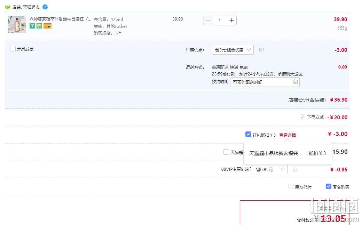The width and height of the screenshot is (362, 225).
Task: Click the -¥20.00 order discount amount
Action: pyautogui.click(x=337, y=117)
